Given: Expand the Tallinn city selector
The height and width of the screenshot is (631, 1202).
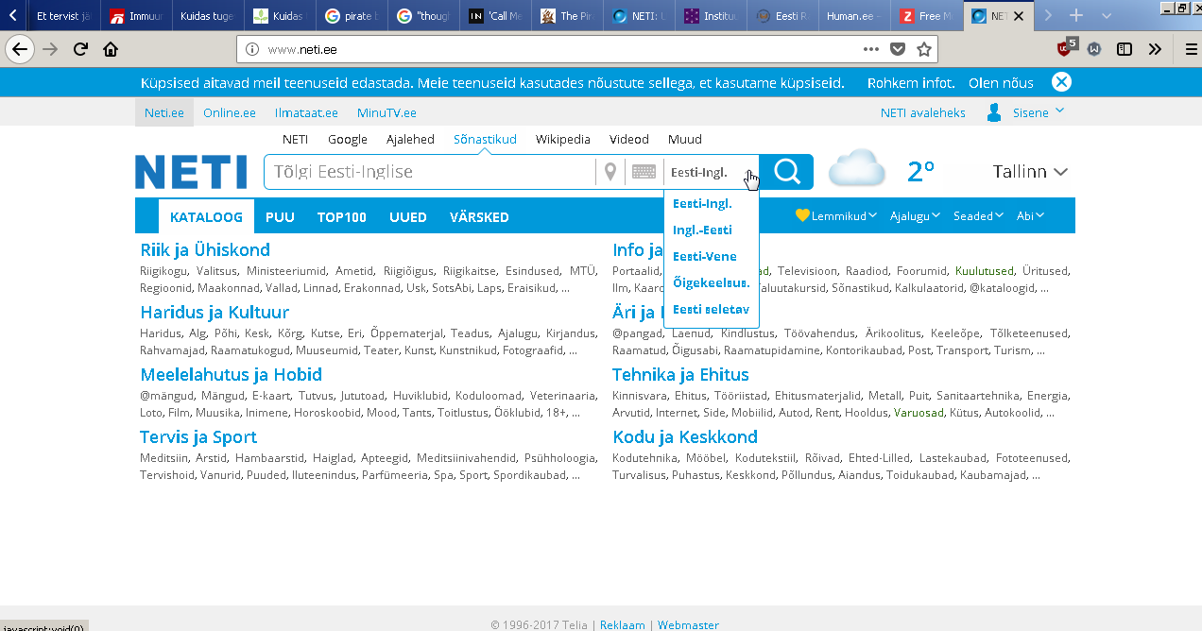Looking at the screenshot, I should click(1030, 172).
